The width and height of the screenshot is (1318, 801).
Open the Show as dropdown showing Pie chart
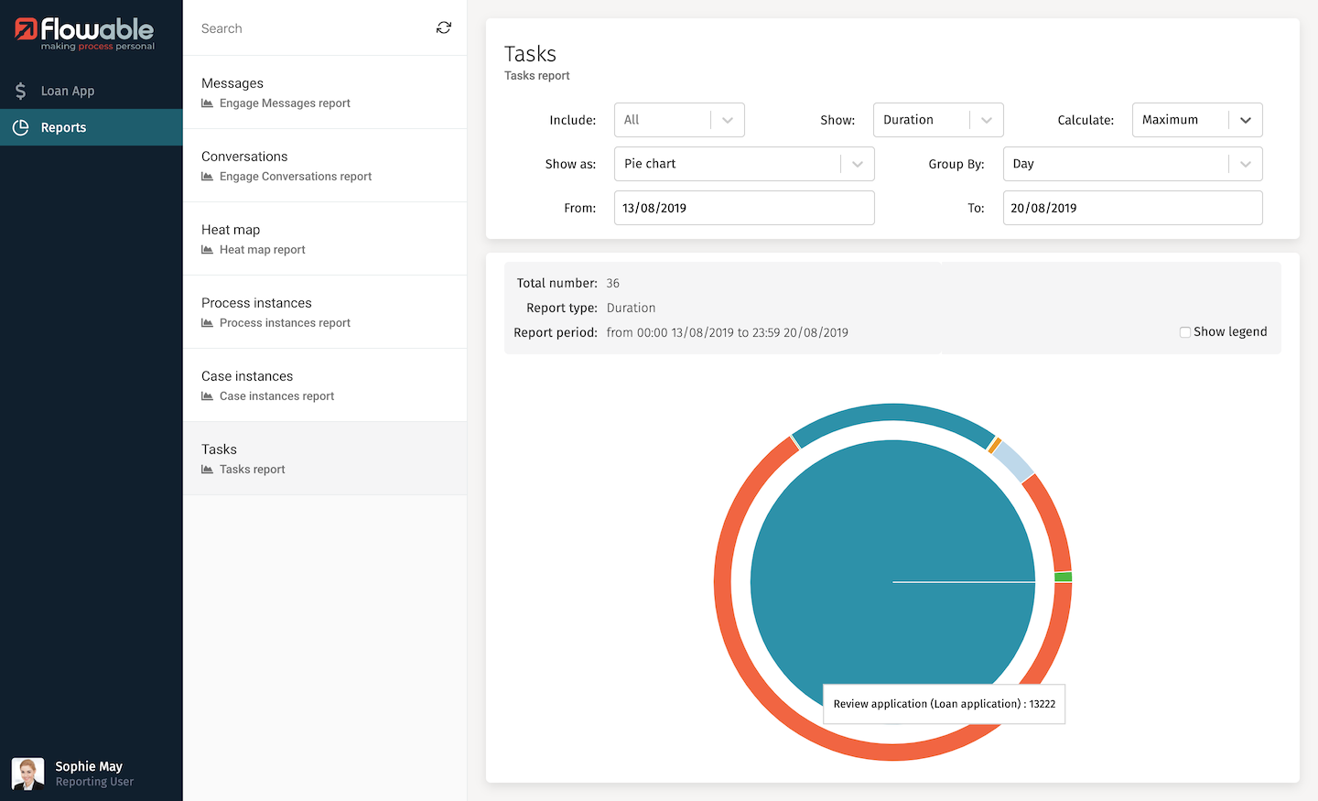[743, 163]
